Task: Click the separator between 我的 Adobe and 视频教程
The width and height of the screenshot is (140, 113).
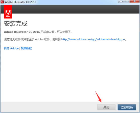Action: 20,48
